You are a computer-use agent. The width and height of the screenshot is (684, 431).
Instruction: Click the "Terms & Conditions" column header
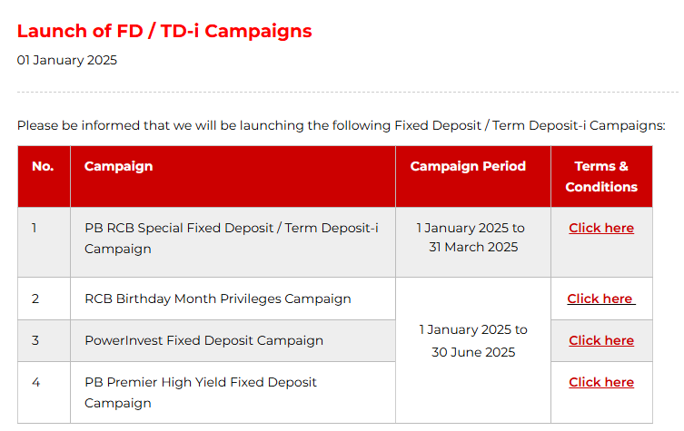coord(601,176)
